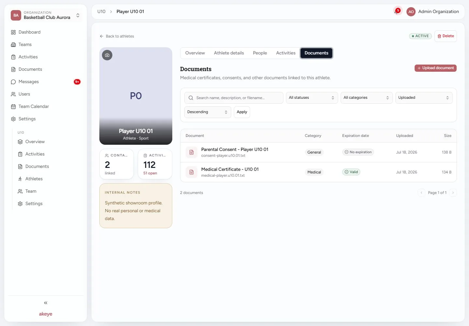Open the Descending order dropdown
The height and width of the screenshot is (326, 469).
[208, 112]
